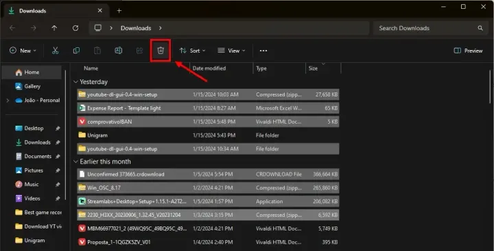Select the comprovativoIBAN file
The width and height of the screenshot is (494, 251).
(x=208, y=122)
